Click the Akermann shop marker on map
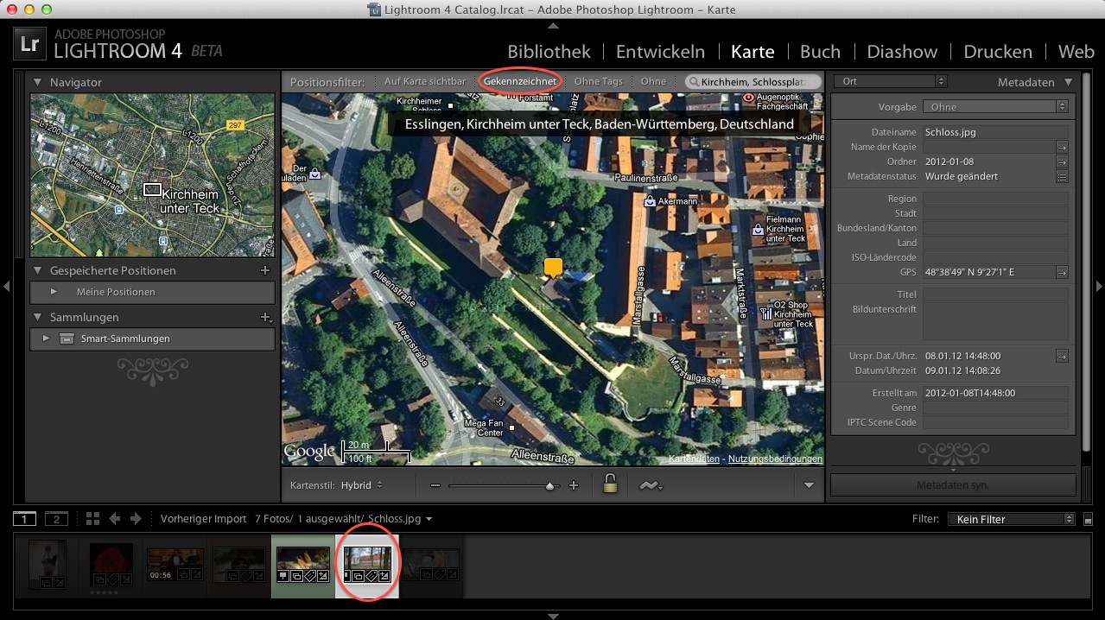 coord(649,200)
